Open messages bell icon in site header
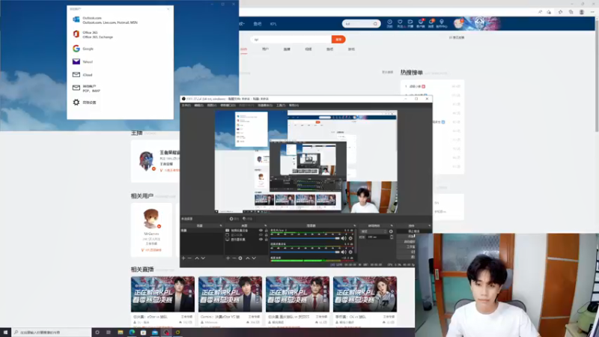The height and width of the screenshot is (337, 599). point(431,23)
